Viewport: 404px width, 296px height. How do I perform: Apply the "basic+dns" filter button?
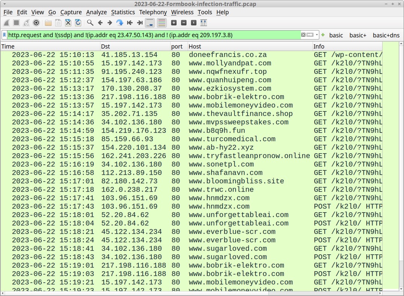386,35
